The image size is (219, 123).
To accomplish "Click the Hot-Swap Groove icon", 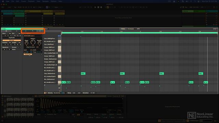I will click(18, 47).
